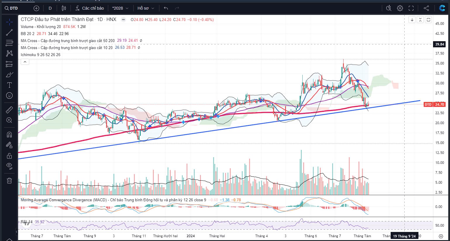Click the hidden marker beside MA Cross 50 200
Image resolution: width=450 pixels, height=241 pixels.
point(141,41)
